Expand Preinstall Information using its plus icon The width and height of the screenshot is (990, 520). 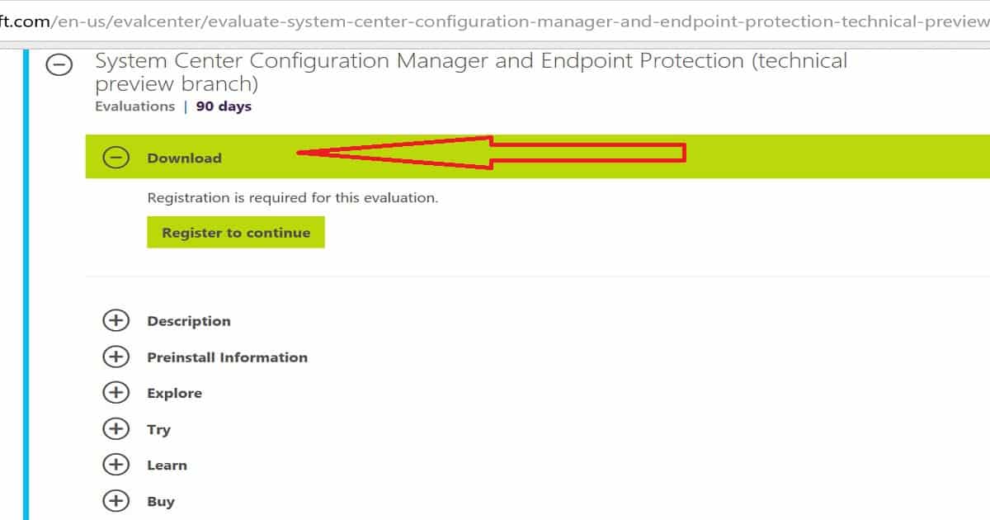[116, 357]
